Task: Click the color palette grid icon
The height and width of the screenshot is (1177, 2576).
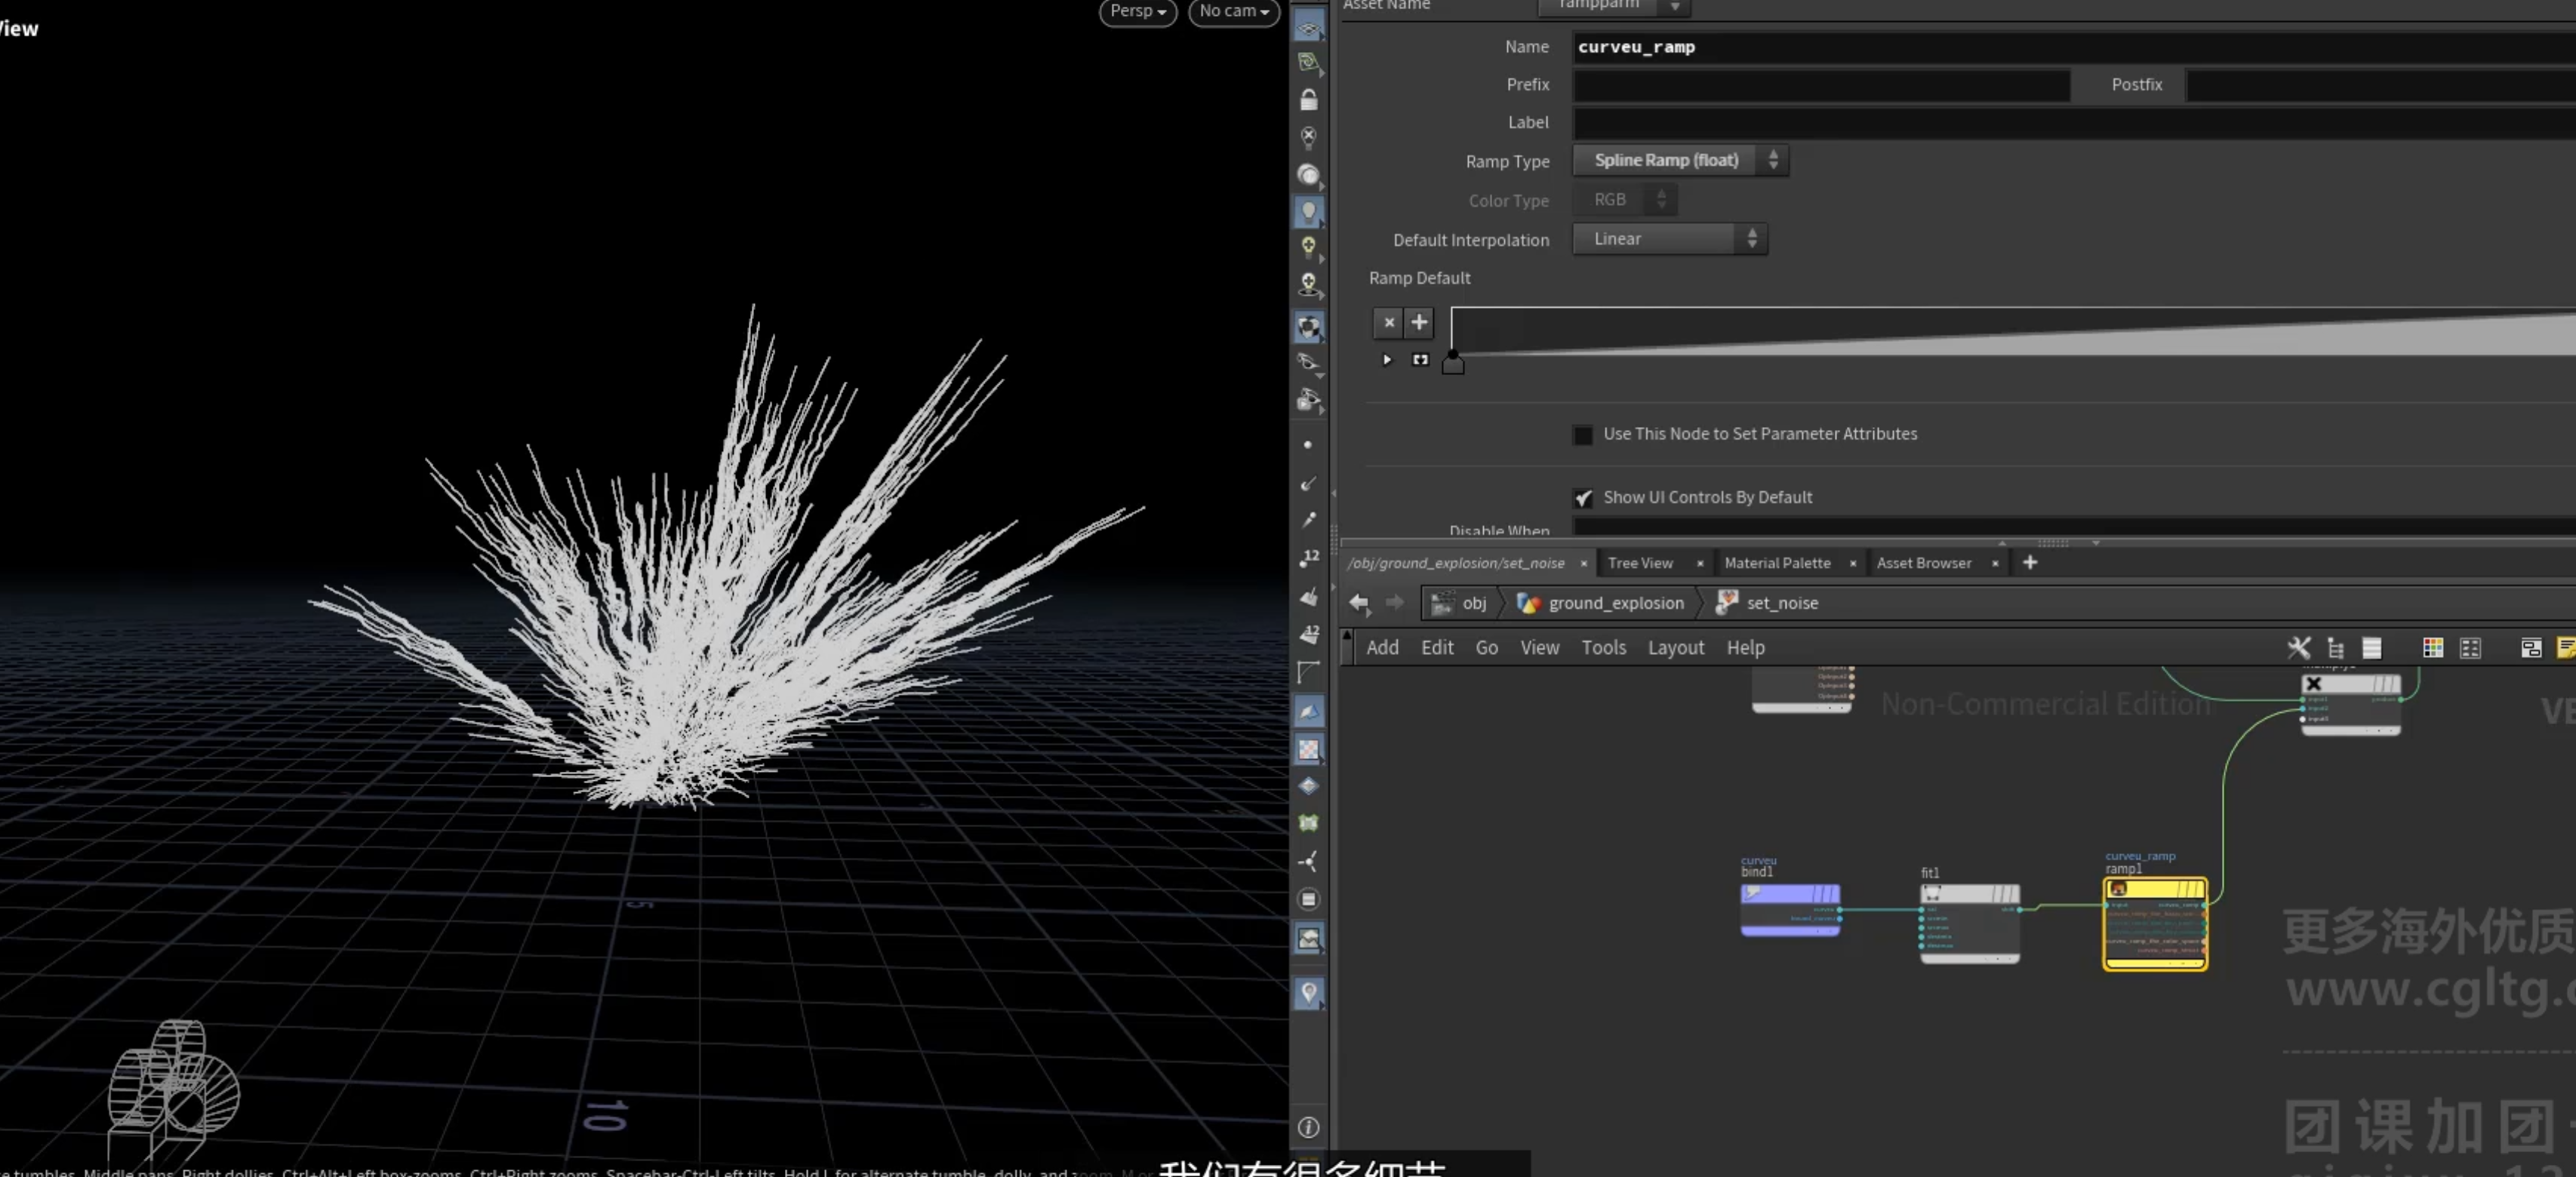Action: 2432,648
